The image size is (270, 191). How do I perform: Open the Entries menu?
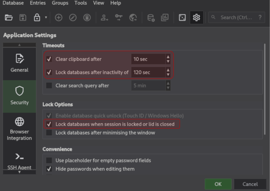[x=38, y=3]
